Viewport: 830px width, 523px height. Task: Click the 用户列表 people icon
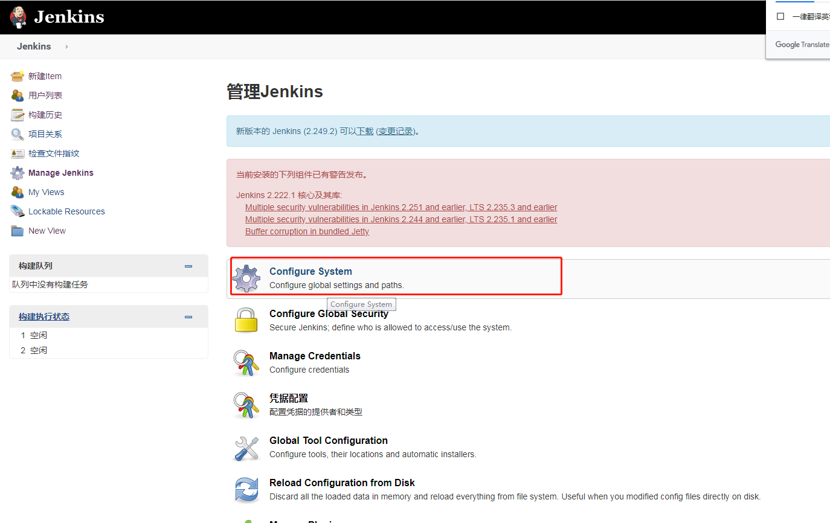point(18,95)
